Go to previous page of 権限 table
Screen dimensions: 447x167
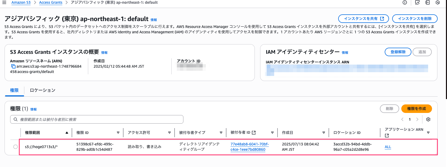click(x=402, y=119)
